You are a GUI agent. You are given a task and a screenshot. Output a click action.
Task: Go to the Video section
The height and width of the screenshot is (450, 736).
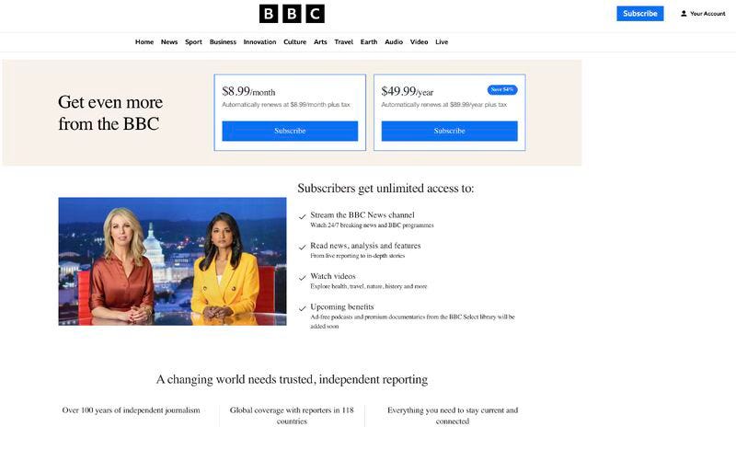[x=419, y=41]
